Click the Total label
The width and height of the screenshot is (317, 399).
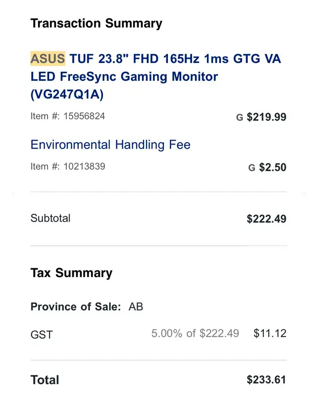tap(45, 380)
